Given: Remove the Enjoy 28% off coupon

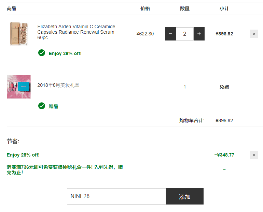Looking at the screenshot, I should coord(254,155).
